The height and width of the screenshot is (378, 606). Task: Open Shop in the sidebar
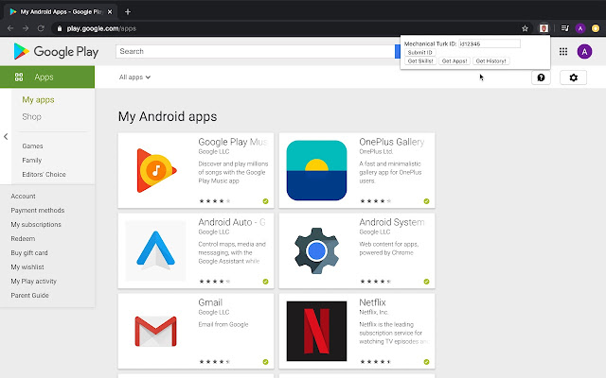click(x=31, y=116)
